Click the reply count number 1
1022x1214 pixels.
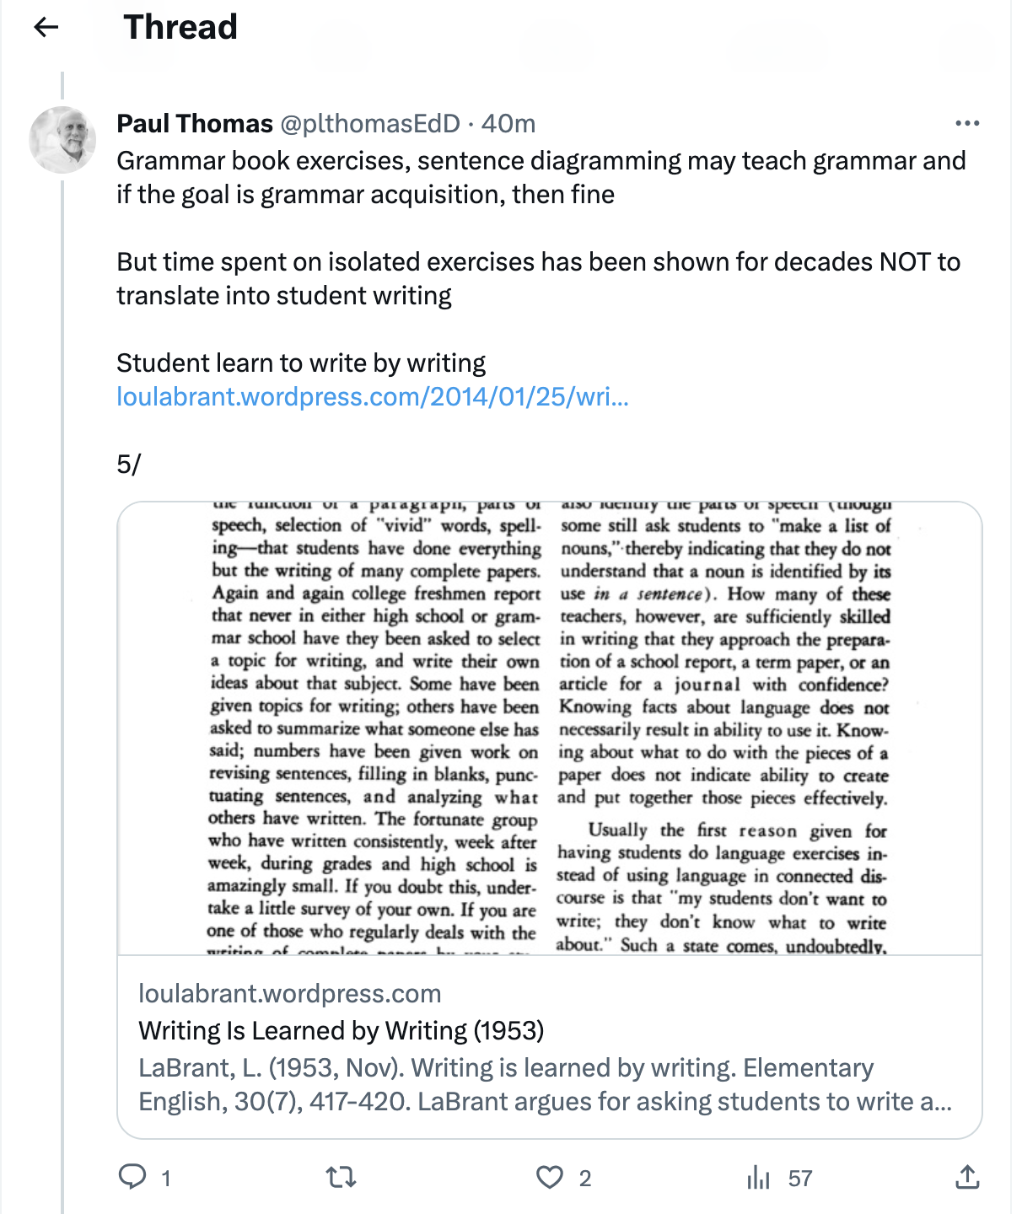[x=166, y=1178]
